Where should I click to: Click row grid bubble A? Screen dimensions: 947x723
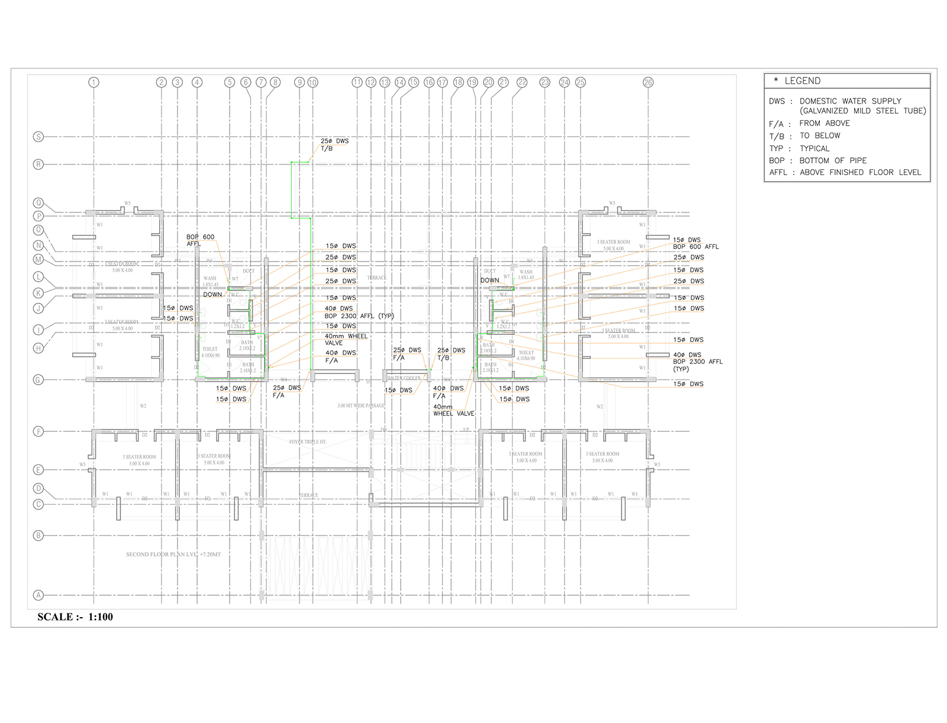click(38, 595)
